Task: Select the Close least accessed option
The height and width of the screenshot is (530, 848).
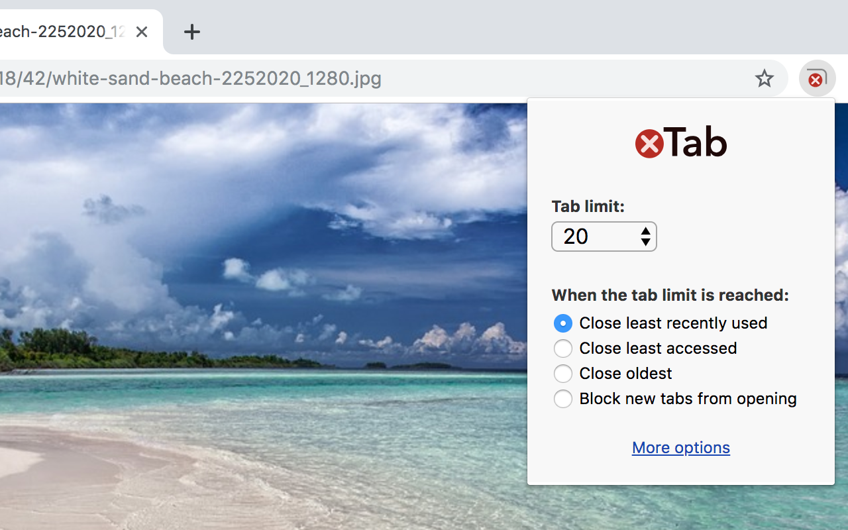Action: tap(562, 348)
